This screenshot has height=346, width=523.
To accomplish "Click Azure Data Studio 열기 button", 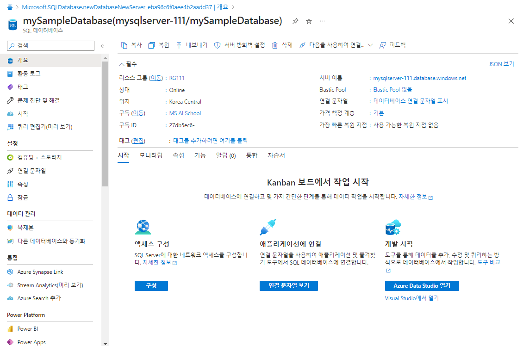I will (x=422, y=286).
